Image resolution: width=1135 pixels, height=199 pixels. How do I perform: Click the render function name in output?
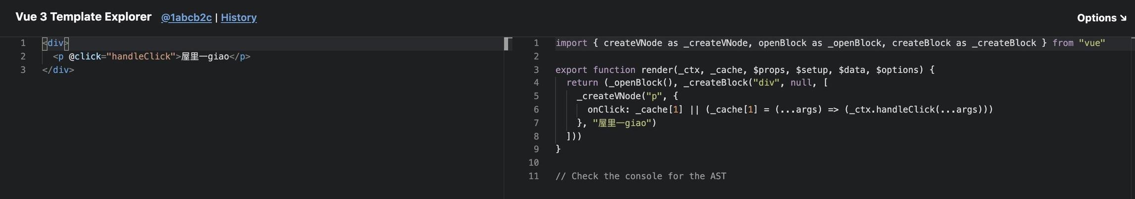pyautogui.click(x=657, y=70)
